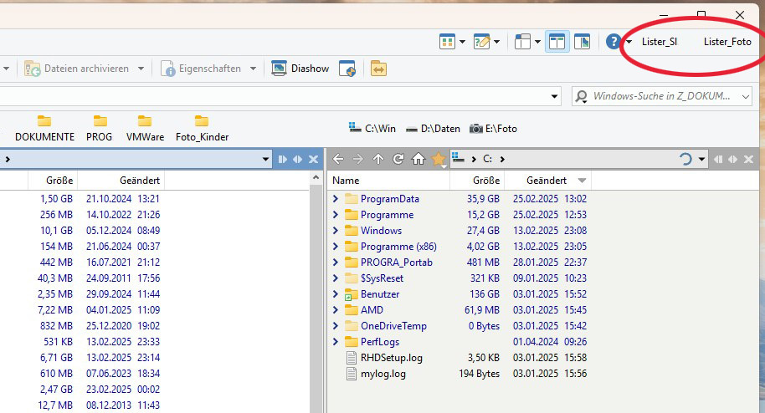Open the PROG favorite folder

99,129
